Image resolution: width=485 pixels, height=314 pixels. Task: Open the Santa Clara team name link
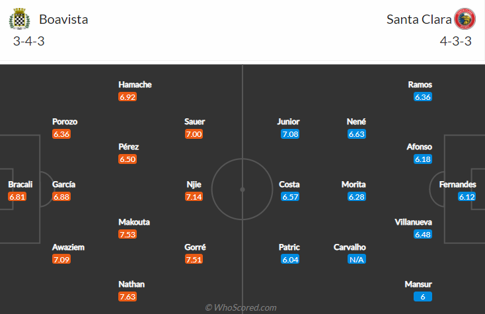[419, 19]
